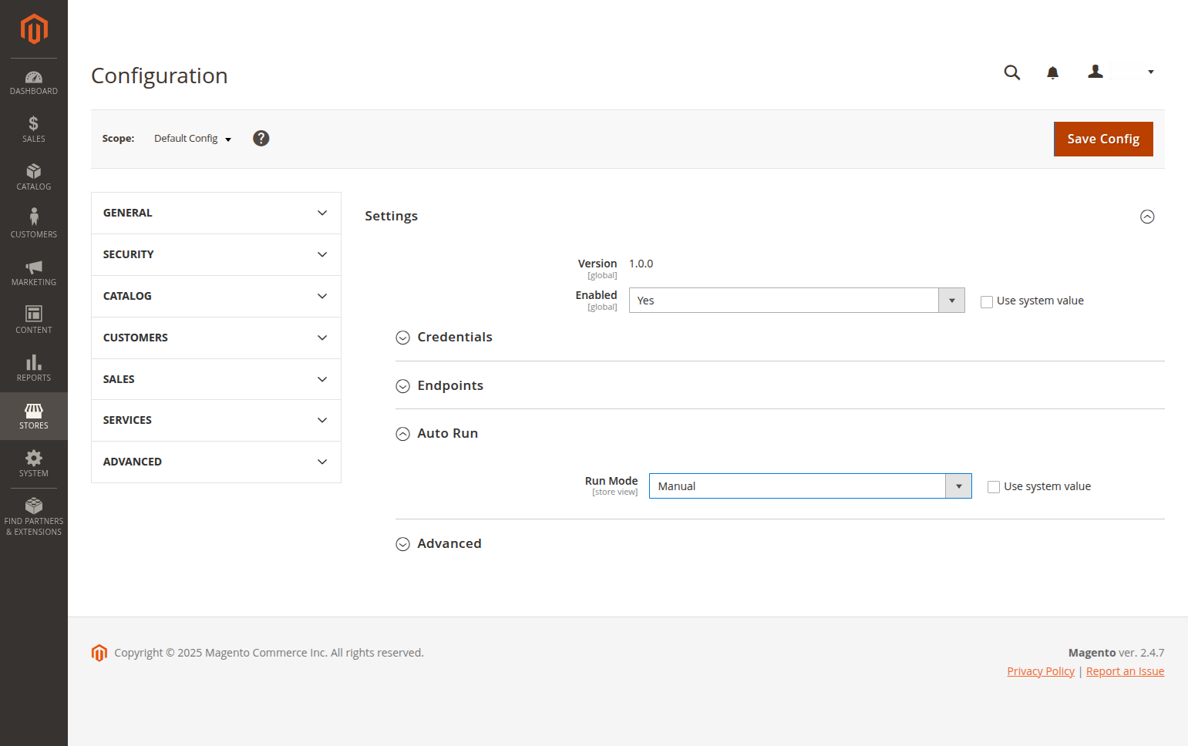
Task: Open the admin user account menu
Action: [x=1121, y=72]
